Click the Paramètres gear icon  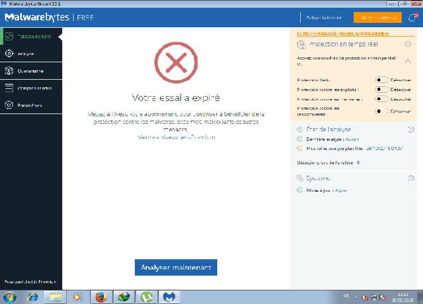click(9, 105)
